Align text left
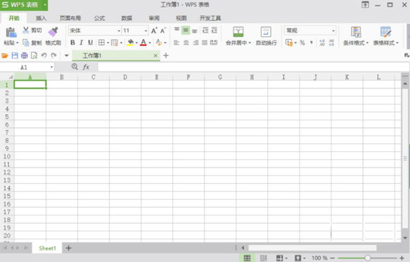410x262 pixels. coord(176,42)
